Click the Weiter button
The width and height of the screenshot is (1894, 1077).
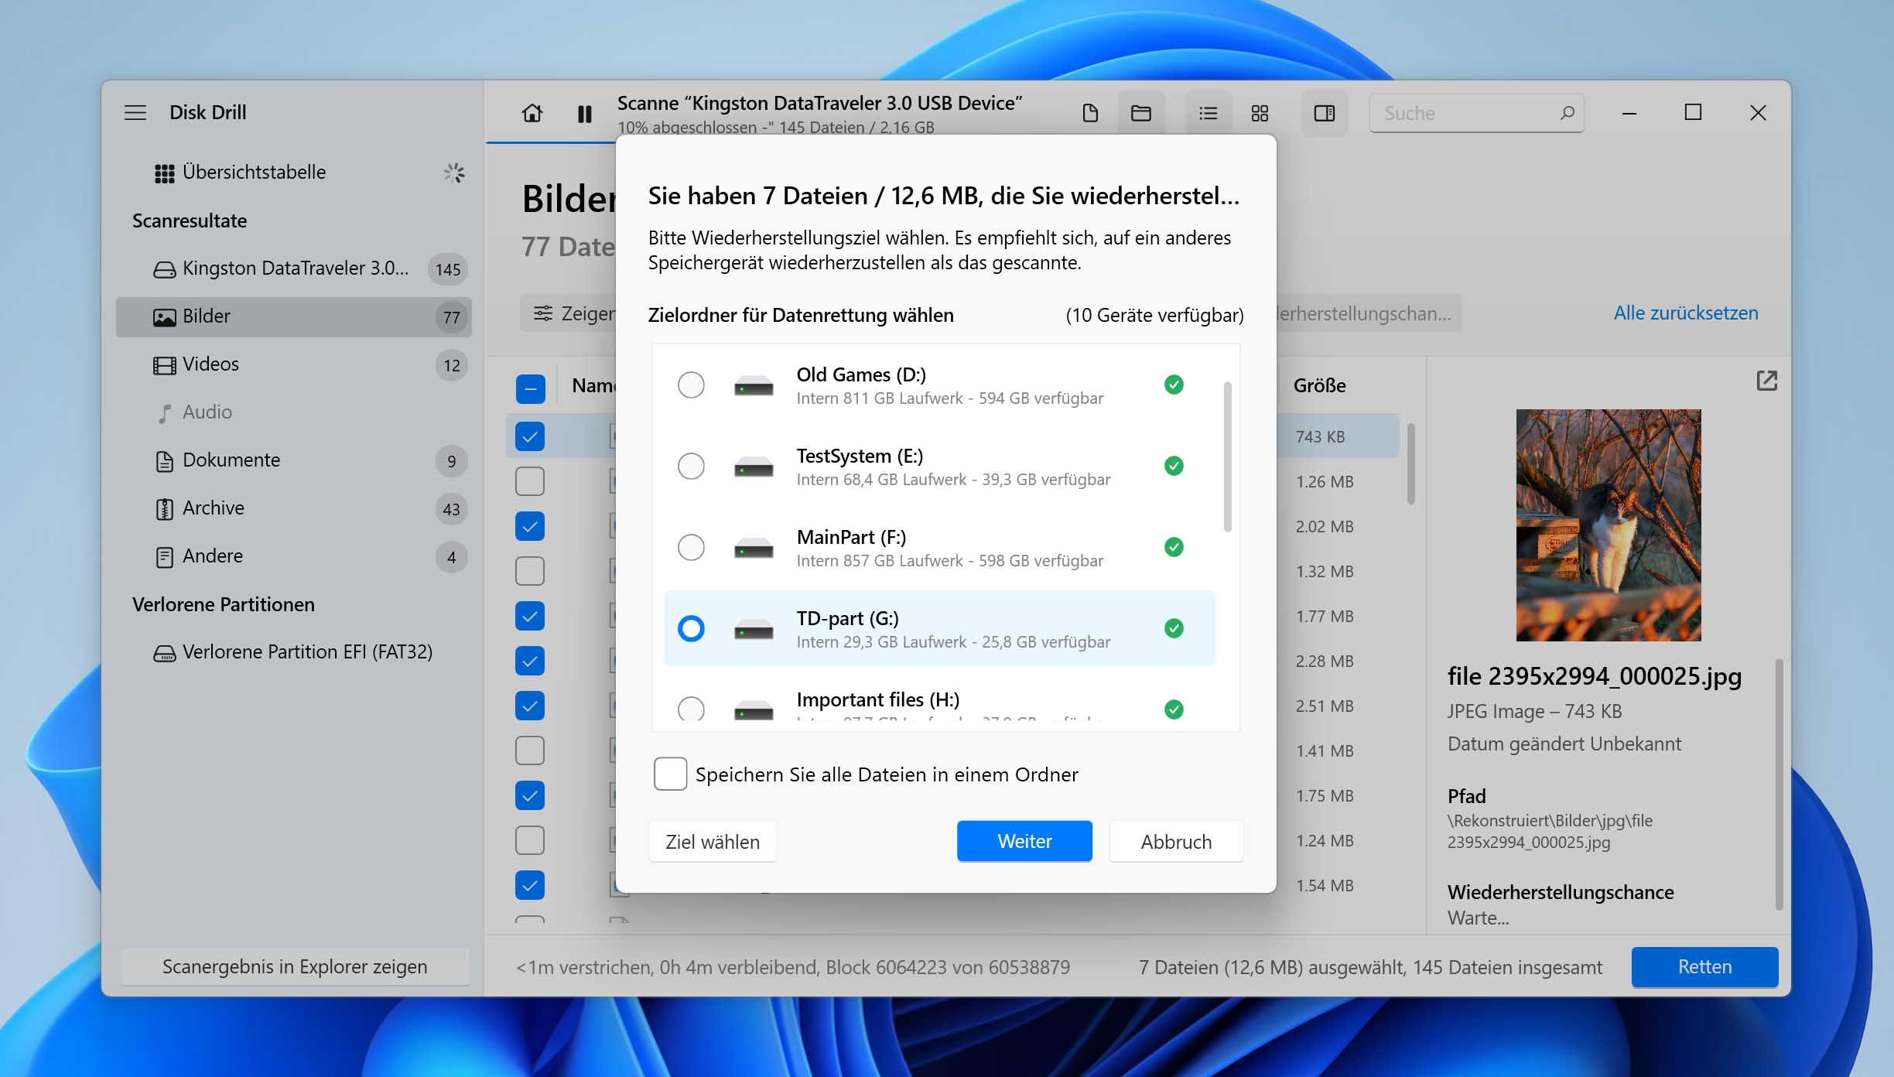[x=1024, y=841]
